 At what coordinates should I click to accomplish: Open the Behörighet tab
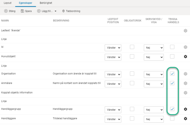46,3
